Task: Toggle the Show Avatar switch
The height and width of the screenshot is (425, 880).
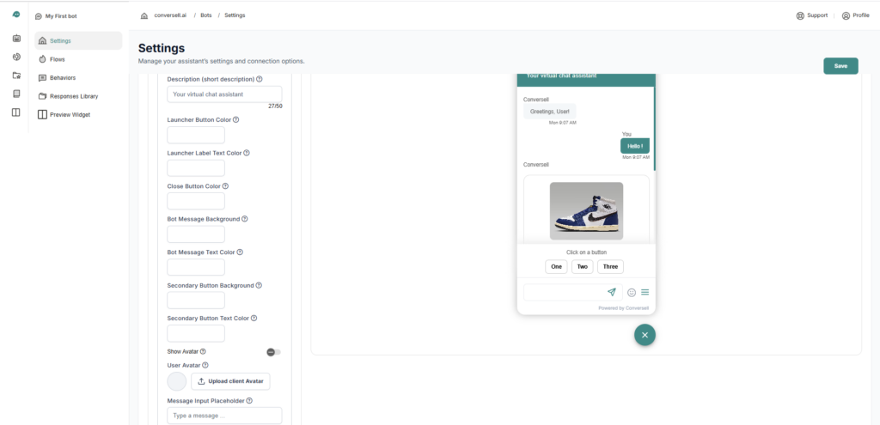Action: pyautogui.click(x=273, y=352)
